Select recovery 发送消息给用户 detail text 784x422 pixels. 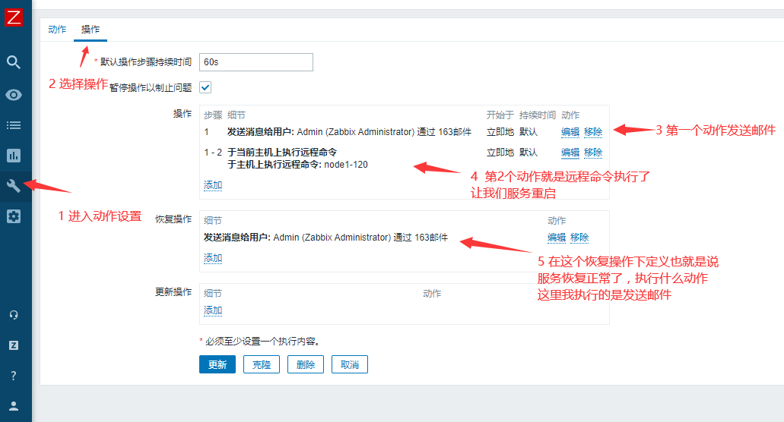pyautogui.click(x=325, y=238)
